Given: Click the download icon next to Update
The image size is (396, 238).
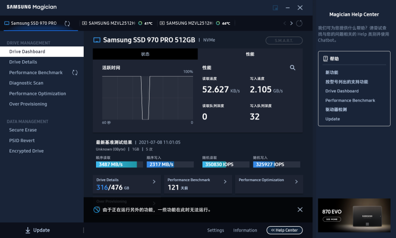Looking at the screenshot, I should [x=28, y=230].
